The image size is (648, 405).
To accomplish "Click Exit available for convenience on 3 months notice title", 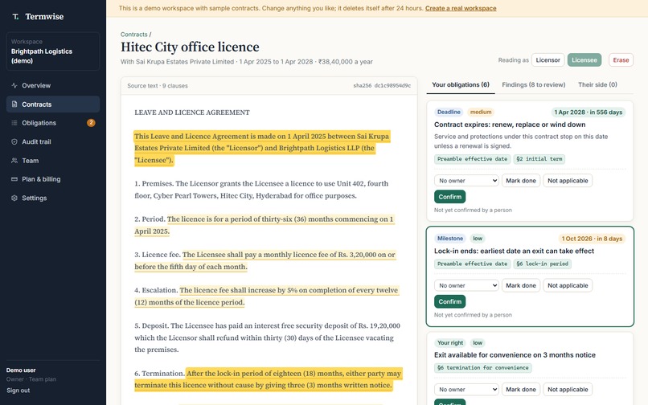I will pos(515,355).
